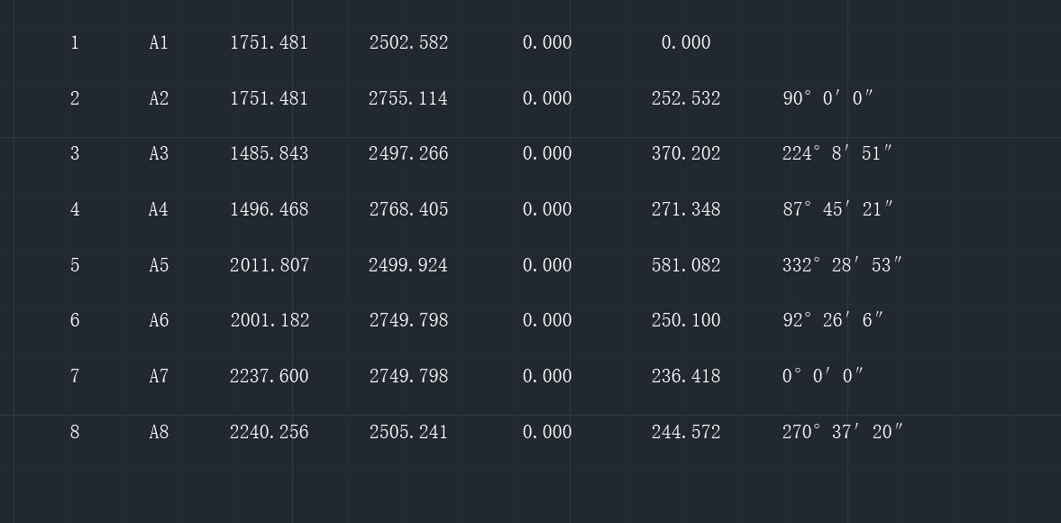Click the angle 224° 8′ 51″
Viewport: 1061px width, 523px height.
[x=837, y=154]
